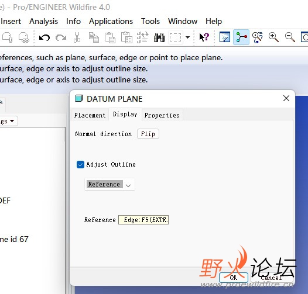
Task: Open the Window menu
Action: (183, 21)
